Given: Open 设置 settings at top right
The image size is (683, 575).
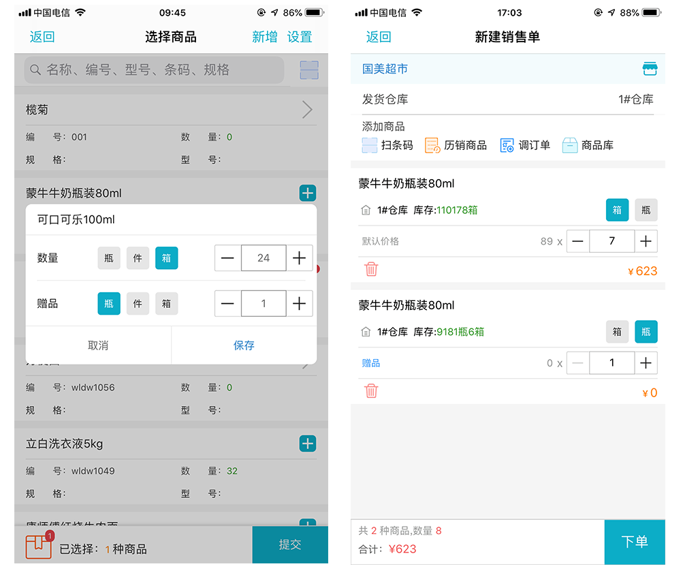Looking at the screenshot, I should [300, 37].
